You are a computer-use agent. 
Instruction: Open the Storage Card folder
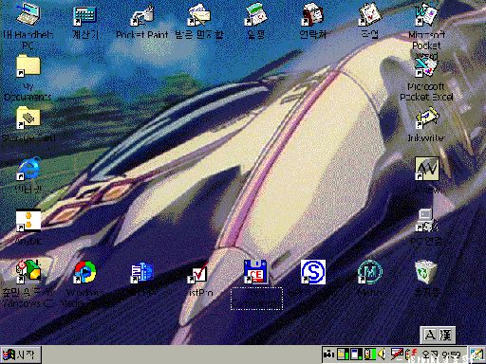click(x=28, y=118)
